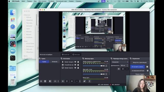This screenshot has height=92, width=164.
Task: Open options dots for Захват входного аудиопотока
Action: pos(106,66)
